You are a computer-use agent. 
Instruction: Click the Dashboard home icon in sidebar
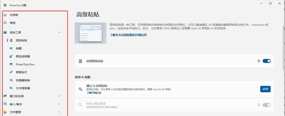pyautogui.click(x=5, y=15)
